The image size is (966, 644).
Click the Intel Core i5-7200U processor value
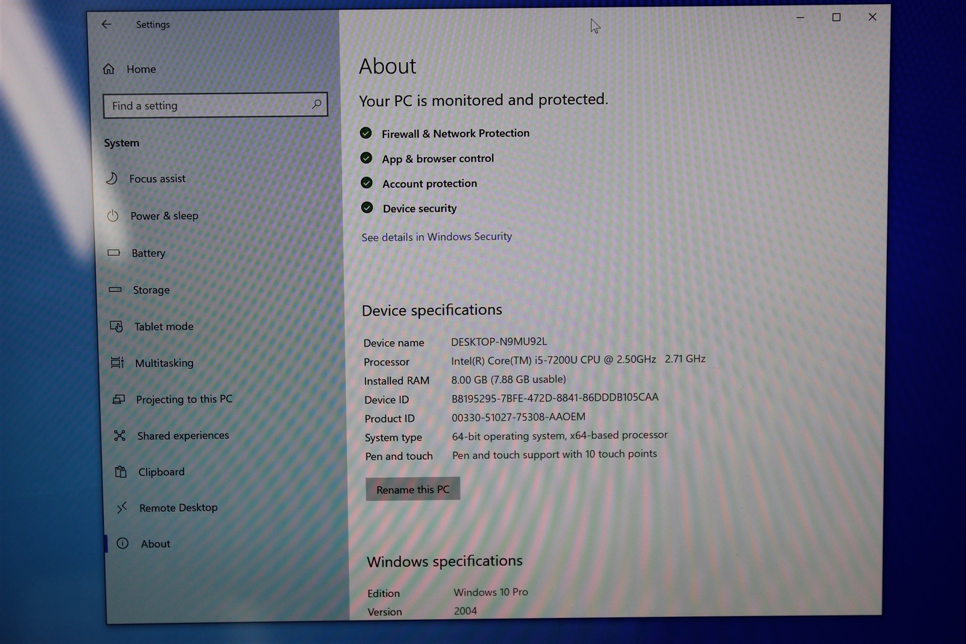(x=578, y=360)
